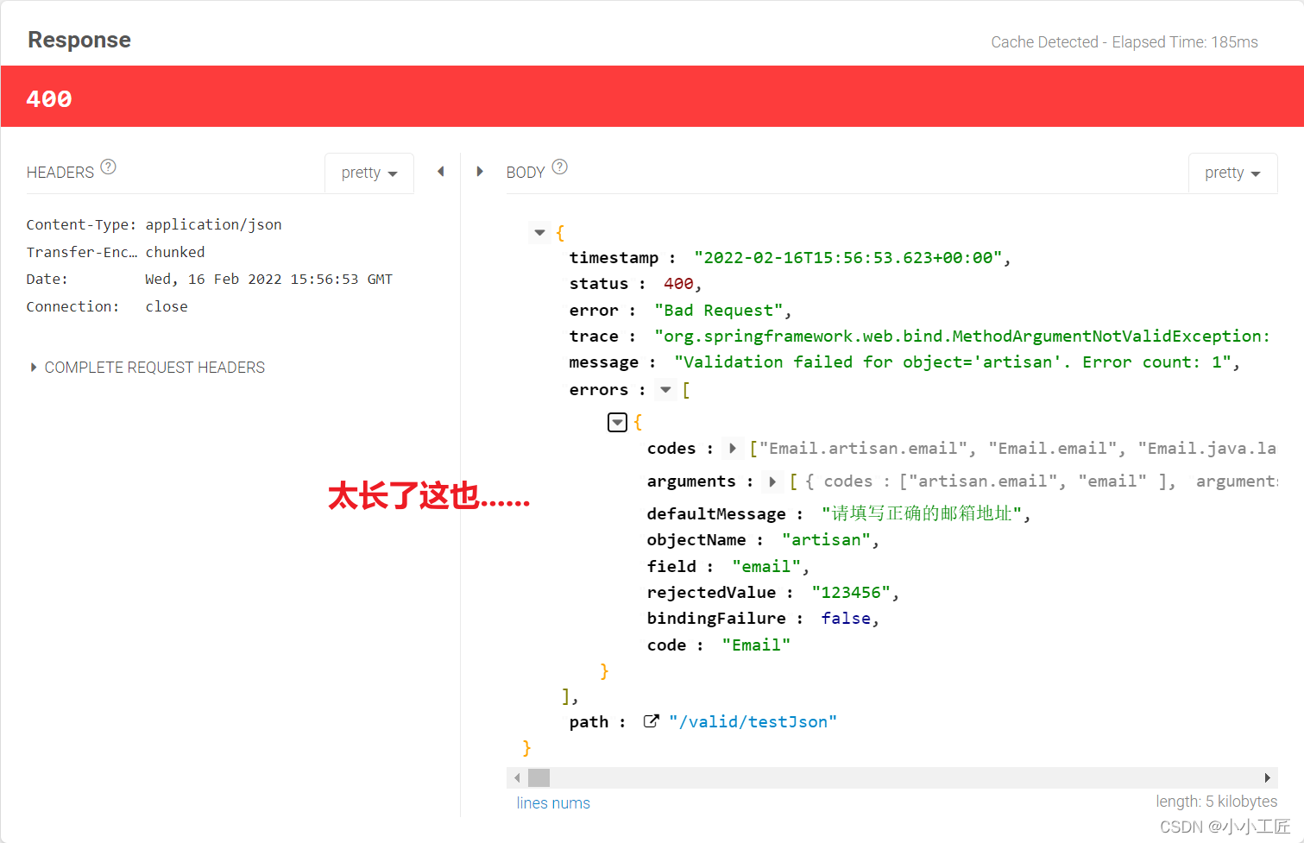The height and width of the screenshot is (843, 1304).
Task: Click the help icon next to BODY
Action: (x=559, y=167)
